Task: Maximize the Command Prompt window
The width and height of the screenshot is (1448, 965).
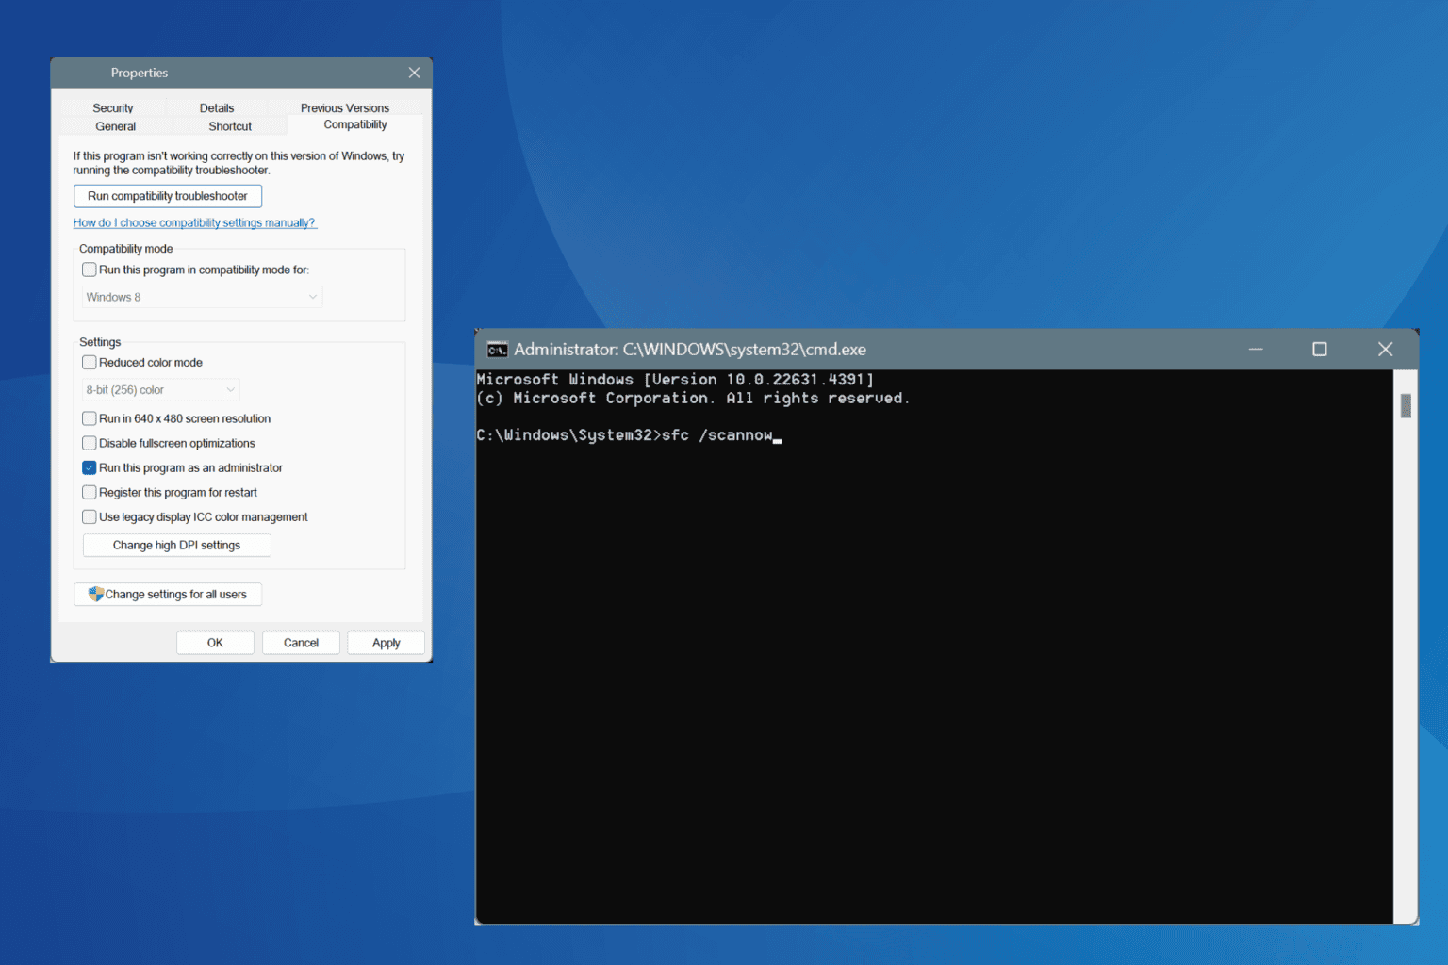Action: [1320, 349]
